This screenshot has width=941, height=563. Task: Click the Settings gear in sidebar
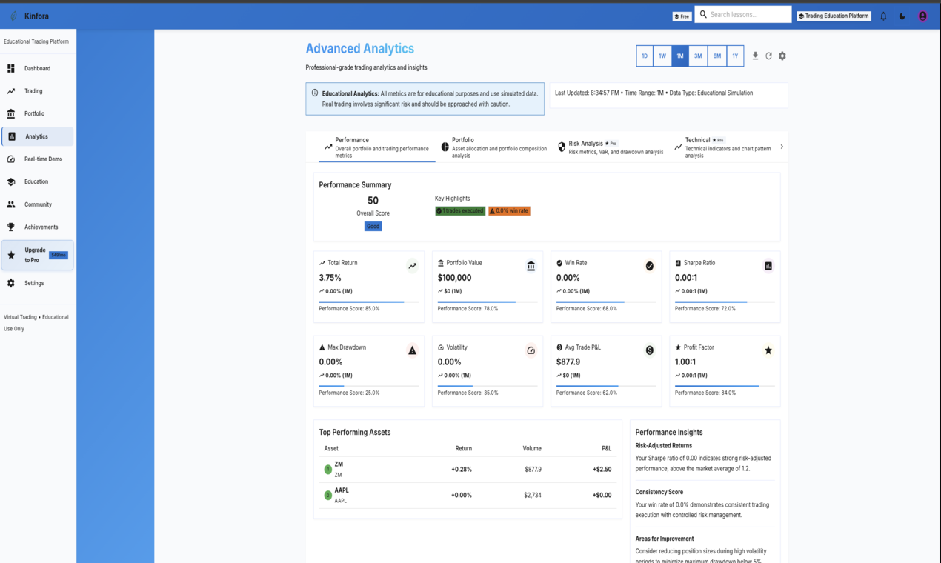click(x=11, y=283)
